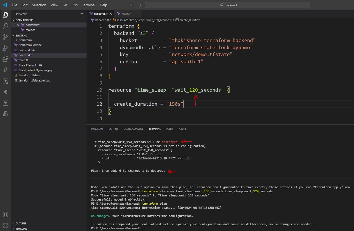This screenshot has height=231, width=354.
Task: Expand the TIMELINE section
Action: tap(21, 229)
